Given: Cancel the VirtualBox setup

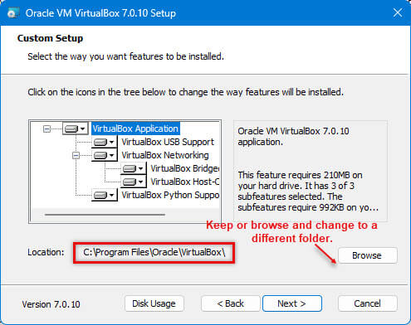Looking at the screenshot, I should click(x=367, y=303).
